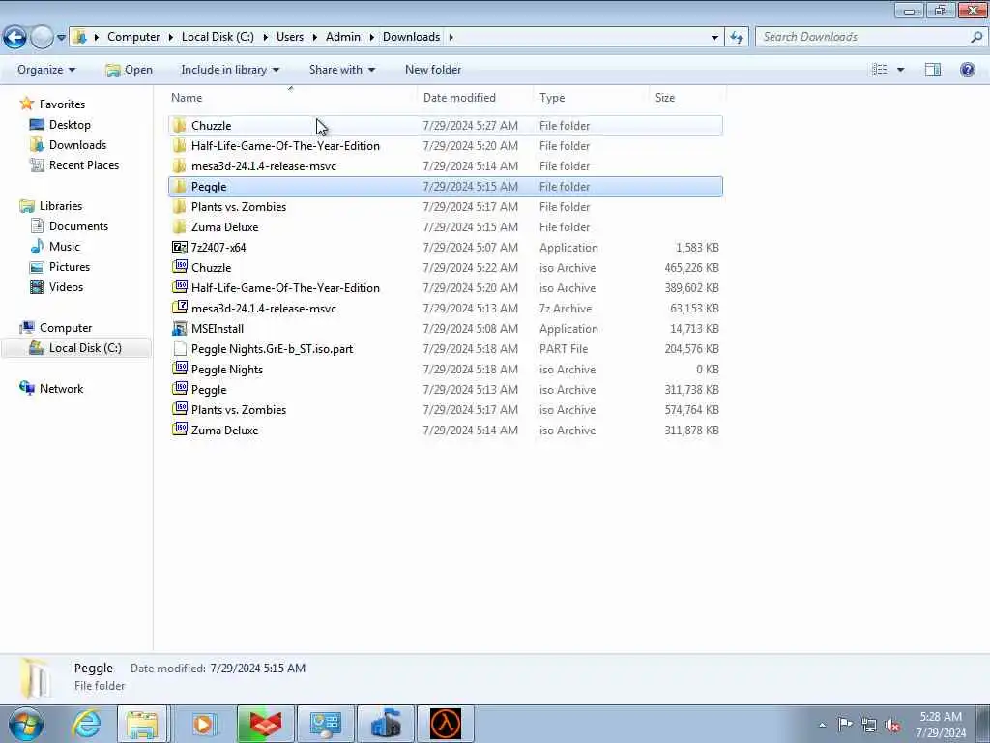Select the Peggle iso archive icon
This screenshot has width=990, height=743.
[179, 389]
